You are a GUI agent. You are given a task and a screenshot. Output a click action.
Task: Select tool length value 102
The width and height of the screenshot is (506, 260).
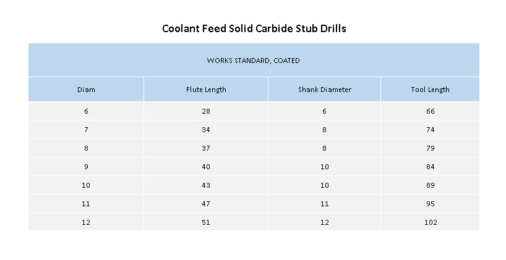(430, 222)
